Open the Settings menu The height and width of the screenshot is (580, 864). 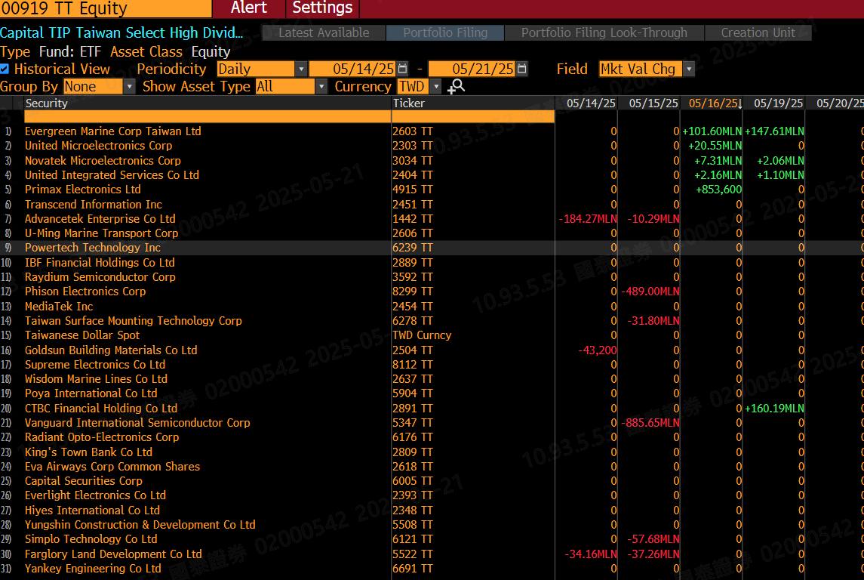(x=322, y=8)
